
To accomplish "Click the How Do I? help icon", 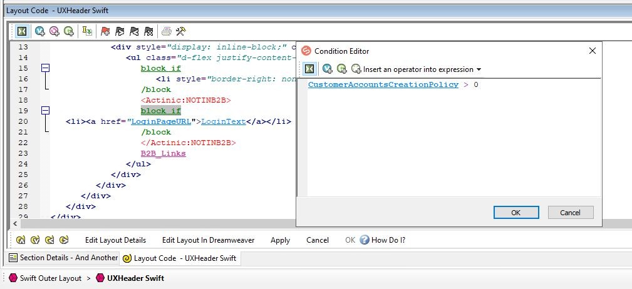I will (365, 240).
